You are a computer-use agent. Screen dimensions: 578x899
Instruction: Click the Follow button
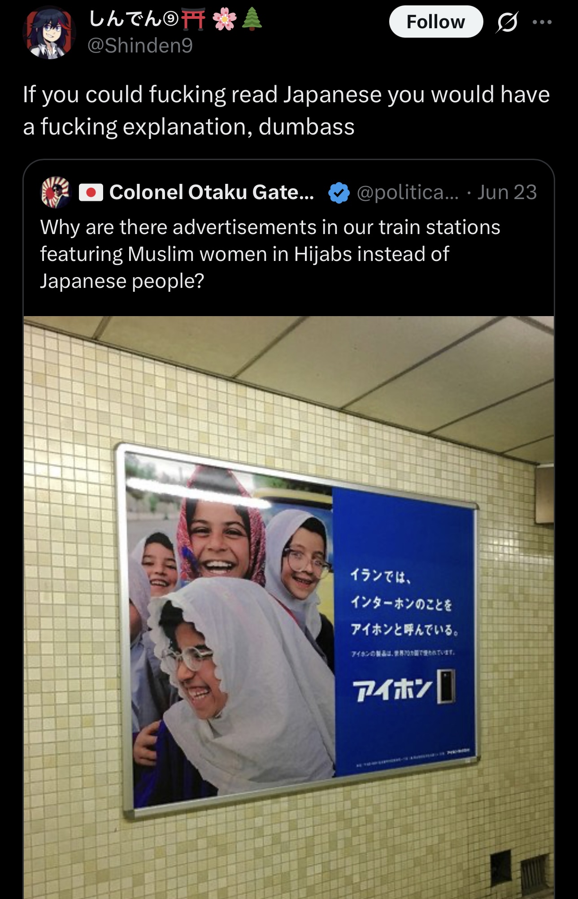tap(436, 22)
